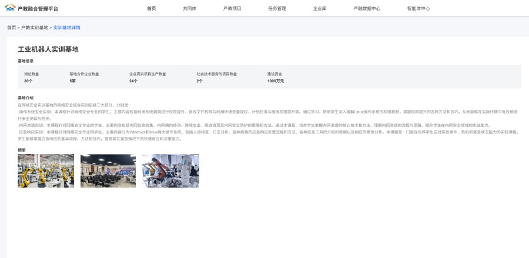The width and height of the screenshot is (529, 258).
Task: Click the 相册 section heading
Action: click(22, 150)
